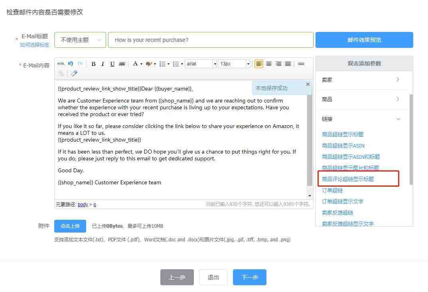The image size is (428, 292).
Task: Select 商品超链显示ASIN和标题 parameter
Action: [351, 157]
